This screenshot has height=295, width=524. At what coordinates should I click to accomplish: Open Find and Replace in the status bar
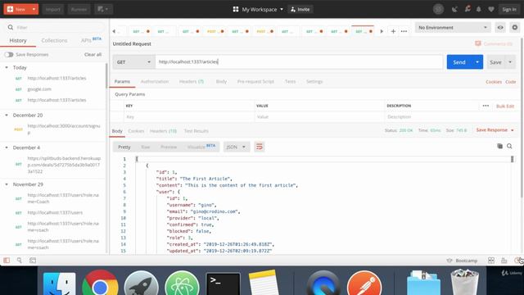tap(20, 261)
